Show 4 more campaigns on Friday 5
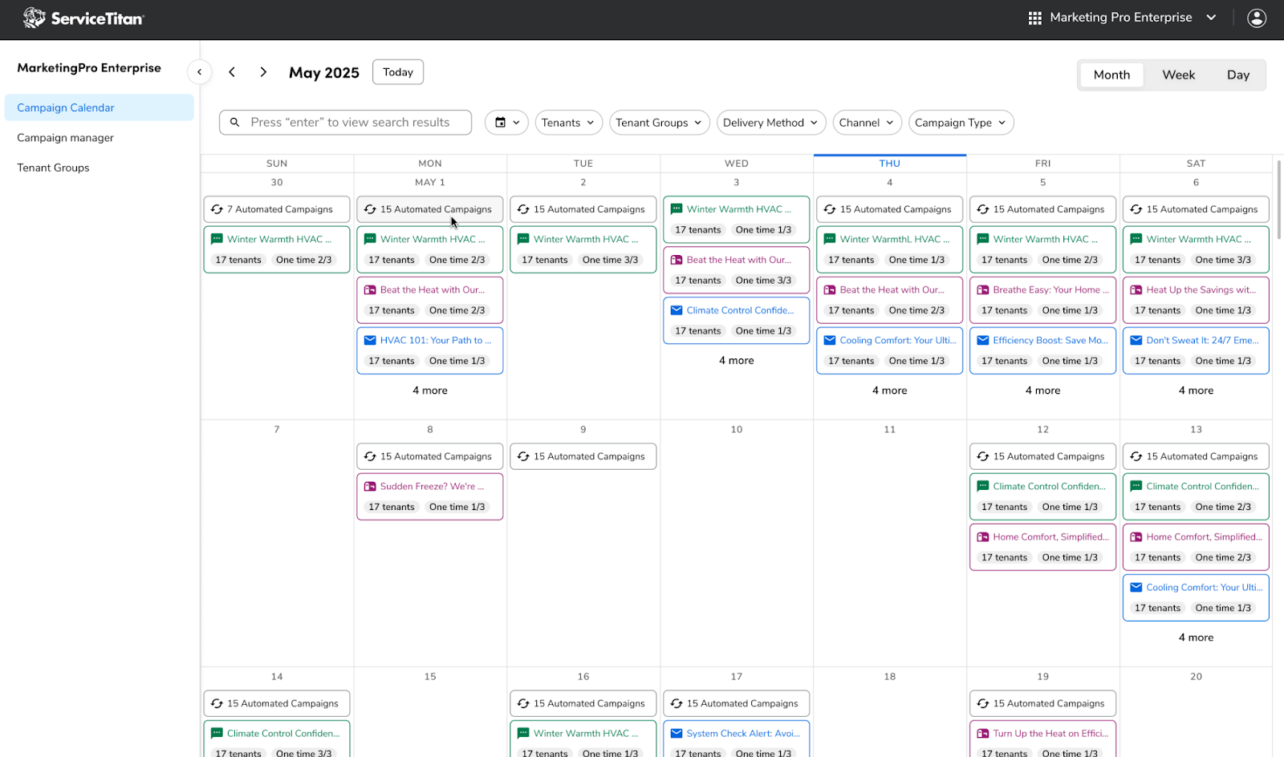 (x=1043, y=391)
